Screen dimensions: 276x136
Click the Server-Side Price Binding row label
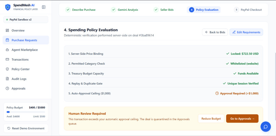(86, 54)
